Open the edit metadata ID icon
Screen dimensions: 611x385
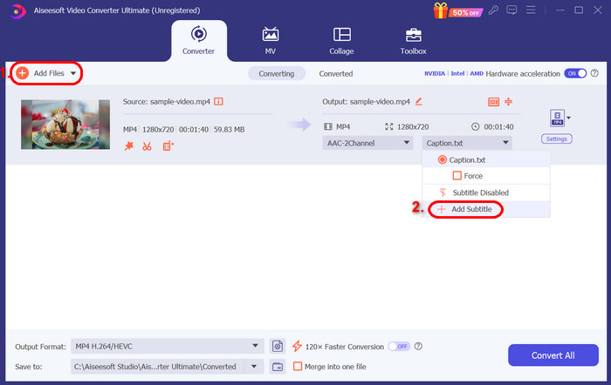493,102
